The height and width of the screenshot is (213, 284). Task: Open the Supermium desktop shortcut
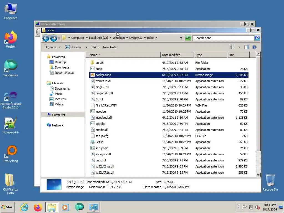[x=11, y=68]
